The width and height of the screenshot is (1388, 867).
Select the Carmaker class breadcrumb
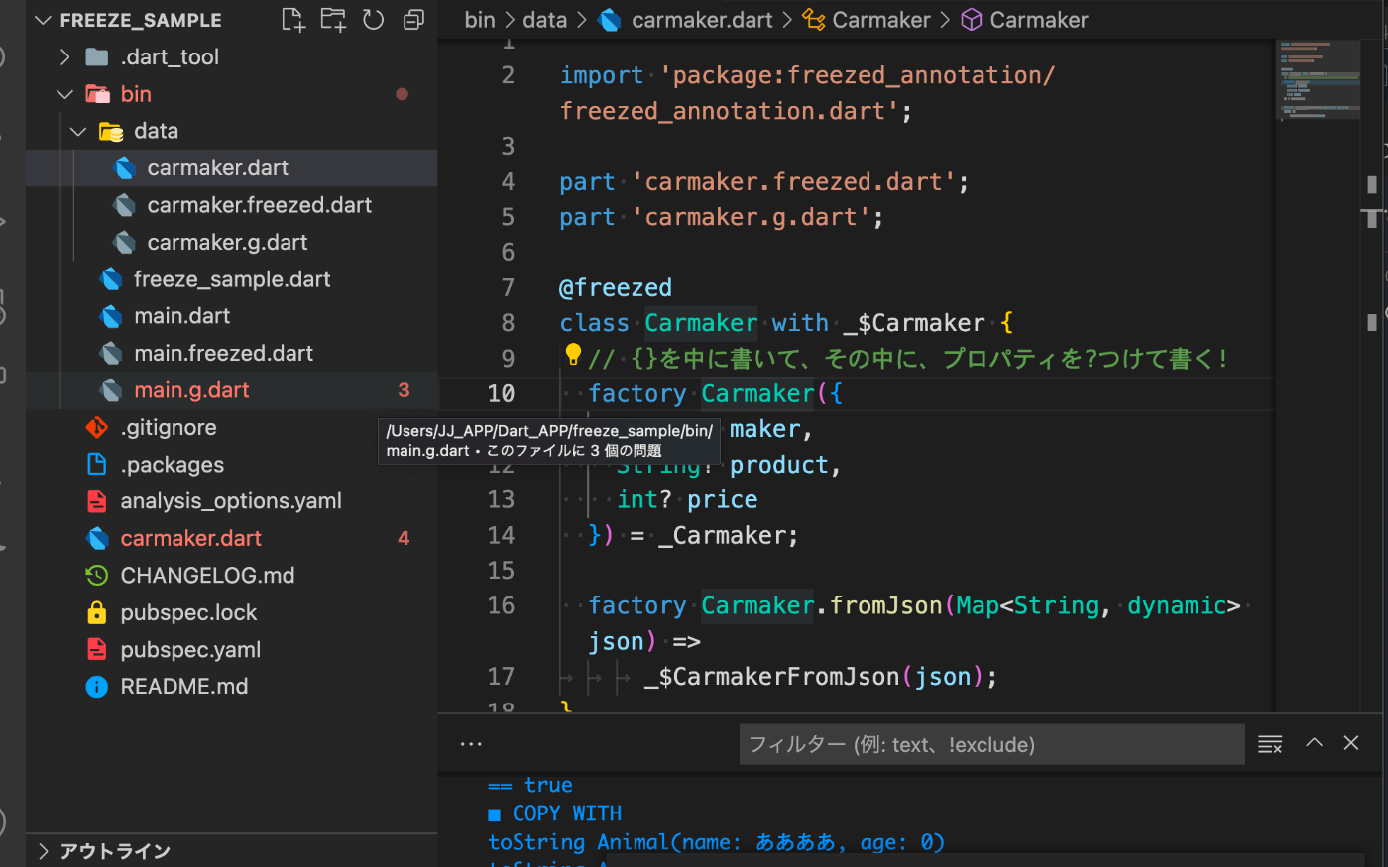tap(867, 20)
